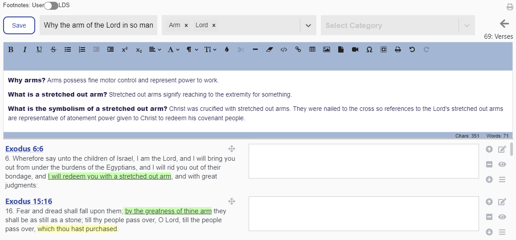This screenshot has height=240, width=516.
Task: Remove the Arm tag
Action: [x=186, y=25]
